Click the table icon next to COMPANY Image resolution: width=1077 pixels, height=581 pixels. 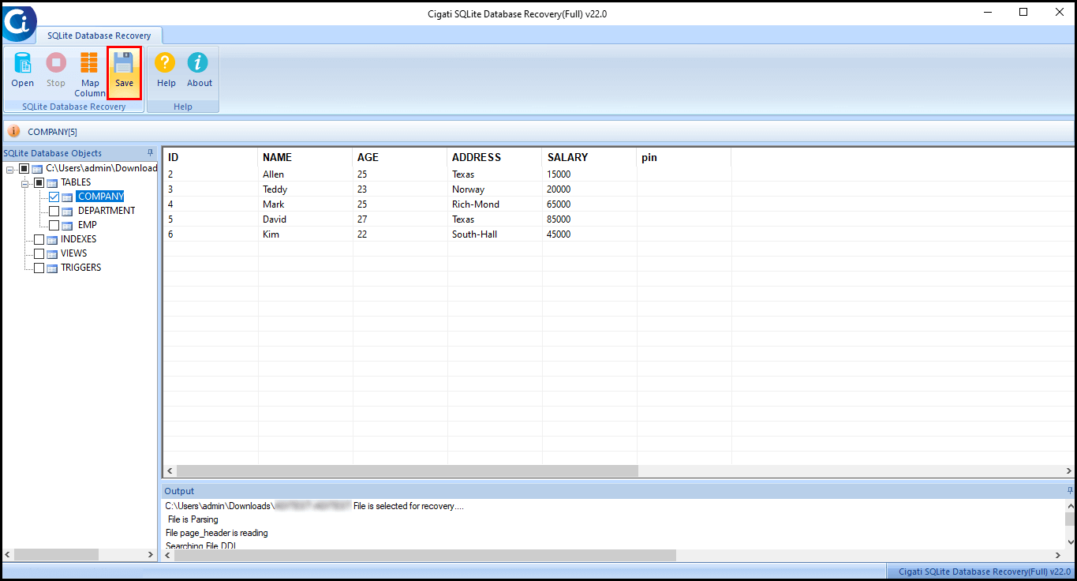pyautogui.click(x=68, y=197)
